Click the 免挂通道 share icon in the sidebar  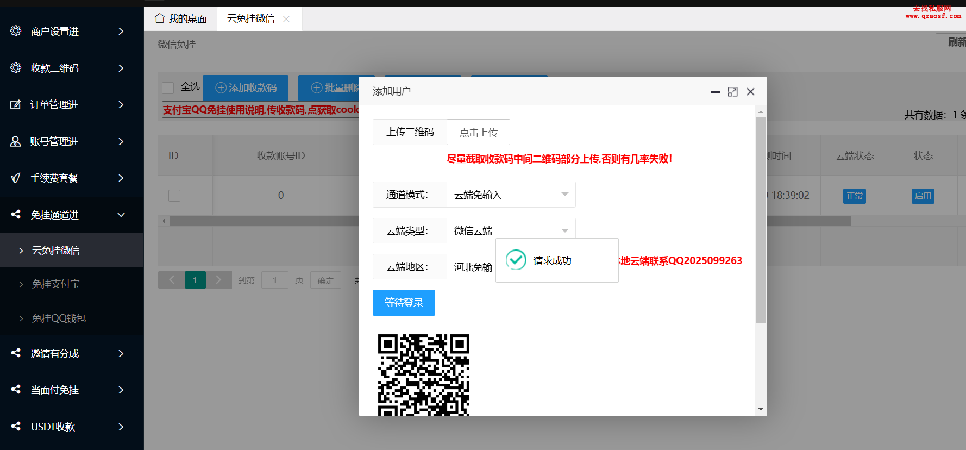pyautogui.click(x=16, y=215)
